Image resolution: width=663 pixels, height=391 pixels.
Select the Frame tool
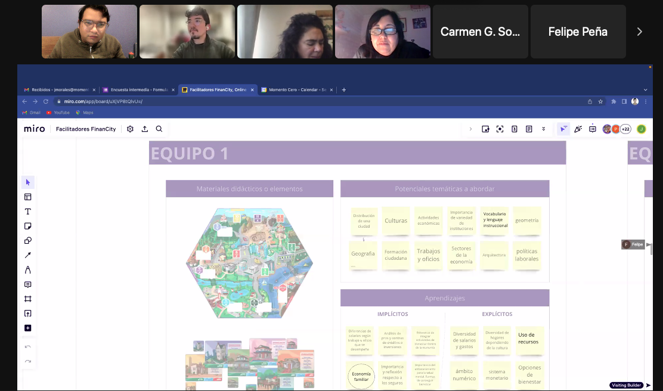tap(28, 299)
